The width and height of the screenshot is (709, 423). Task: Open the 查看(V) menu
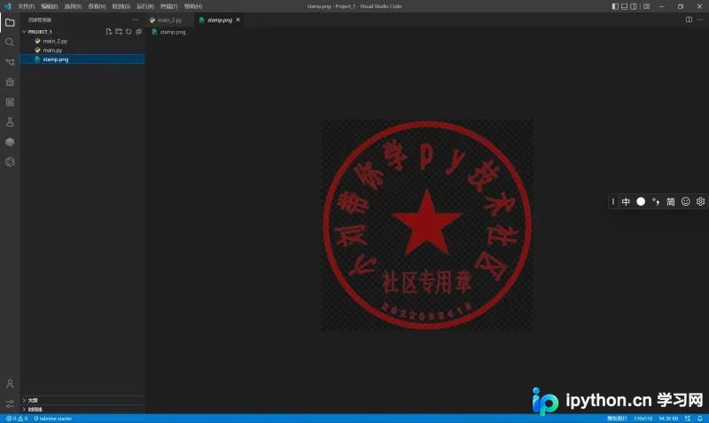tap(97, 6)
